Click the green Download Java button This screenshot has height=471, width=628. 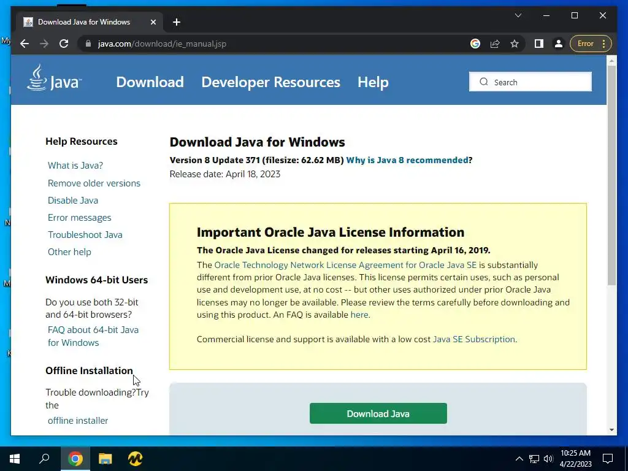(x=378, y=413)
